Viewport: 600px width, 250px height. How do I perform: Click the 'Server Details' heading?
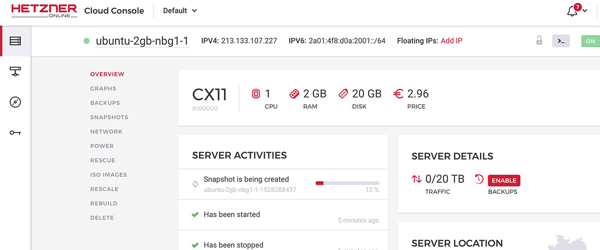coord(452,156)
